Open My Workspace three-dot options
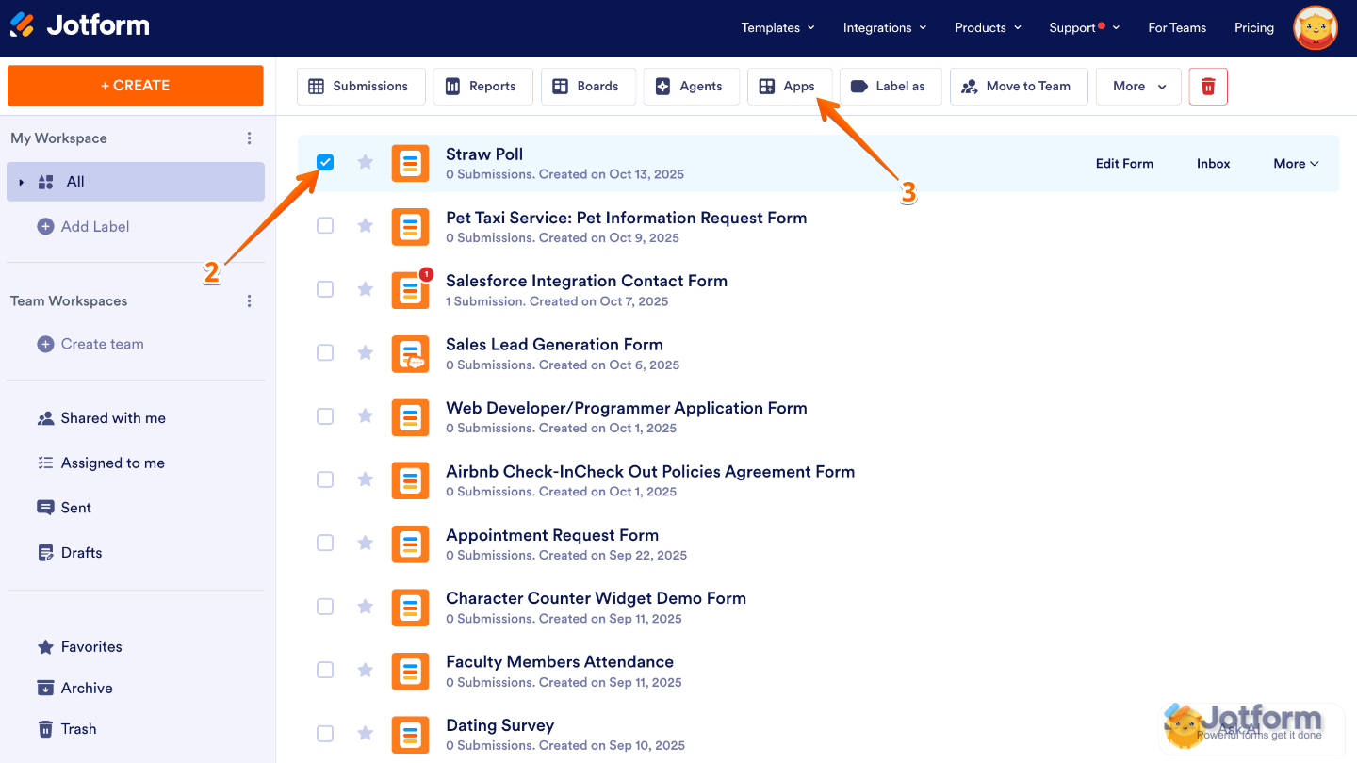The width and height of the screenshot is (1357, 763). 249,138
